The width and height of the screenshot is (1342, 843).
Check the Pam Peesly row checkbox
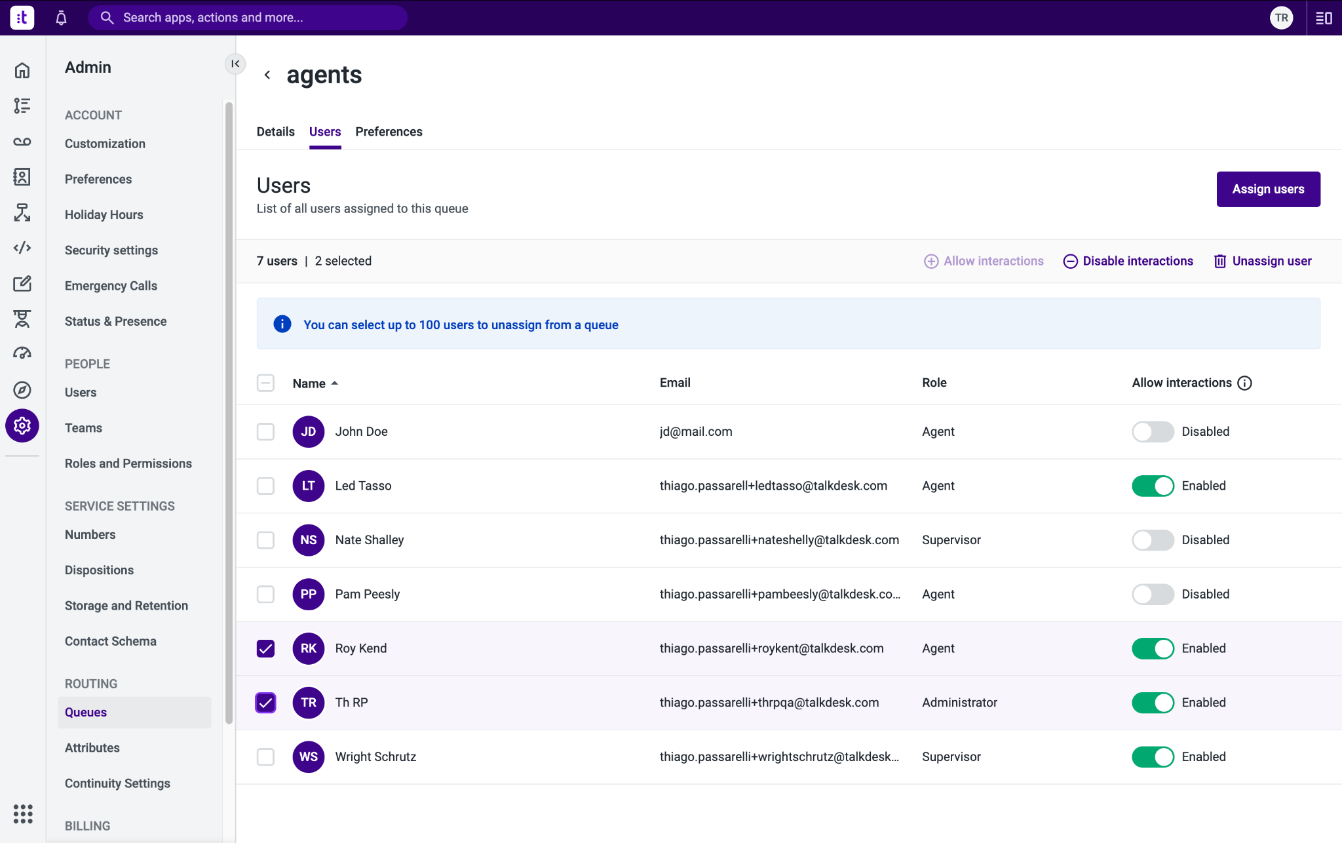[x=265, y=595]
